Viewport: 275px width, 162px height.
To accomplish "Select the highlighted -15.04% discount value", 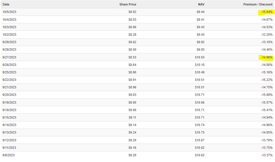I will (267, 12).
